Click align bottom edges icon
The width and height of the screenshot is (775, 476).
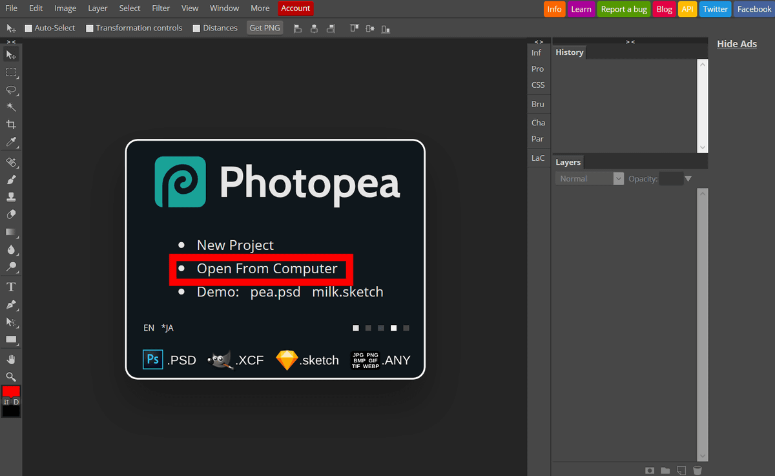(386, 28)
